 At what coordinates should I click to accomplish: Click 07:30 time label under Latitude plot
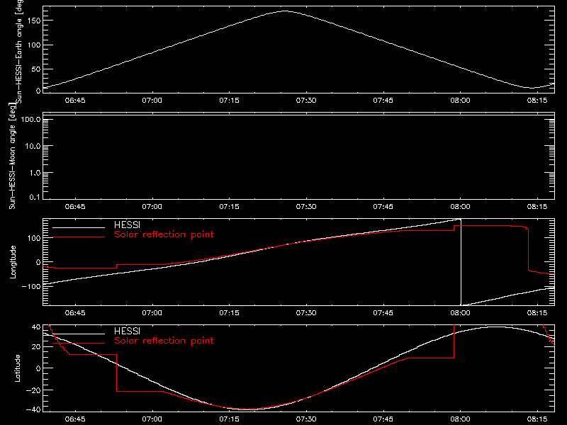(x=306, y=419)
